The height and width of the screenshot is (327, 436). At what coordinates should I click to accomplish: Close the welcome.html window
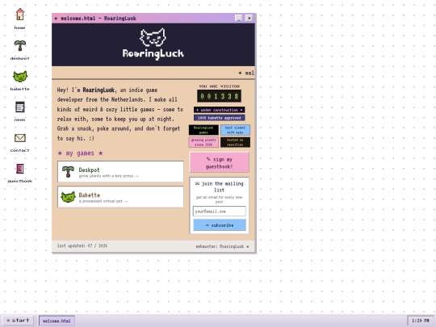(x=249, y=18)
